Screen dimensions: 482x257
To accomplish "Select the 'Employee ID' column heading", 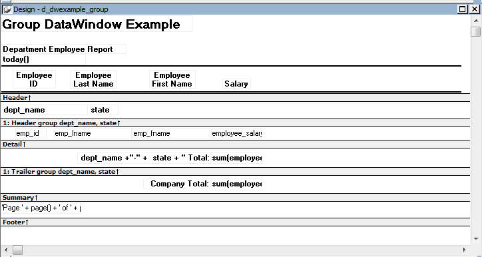I will (34, 79).
